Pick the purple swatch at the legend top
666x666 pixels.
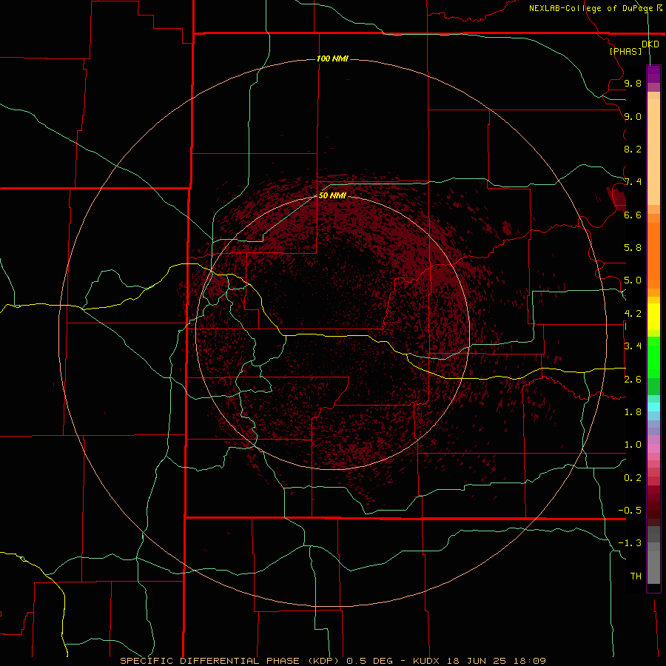tap(653, 74)
